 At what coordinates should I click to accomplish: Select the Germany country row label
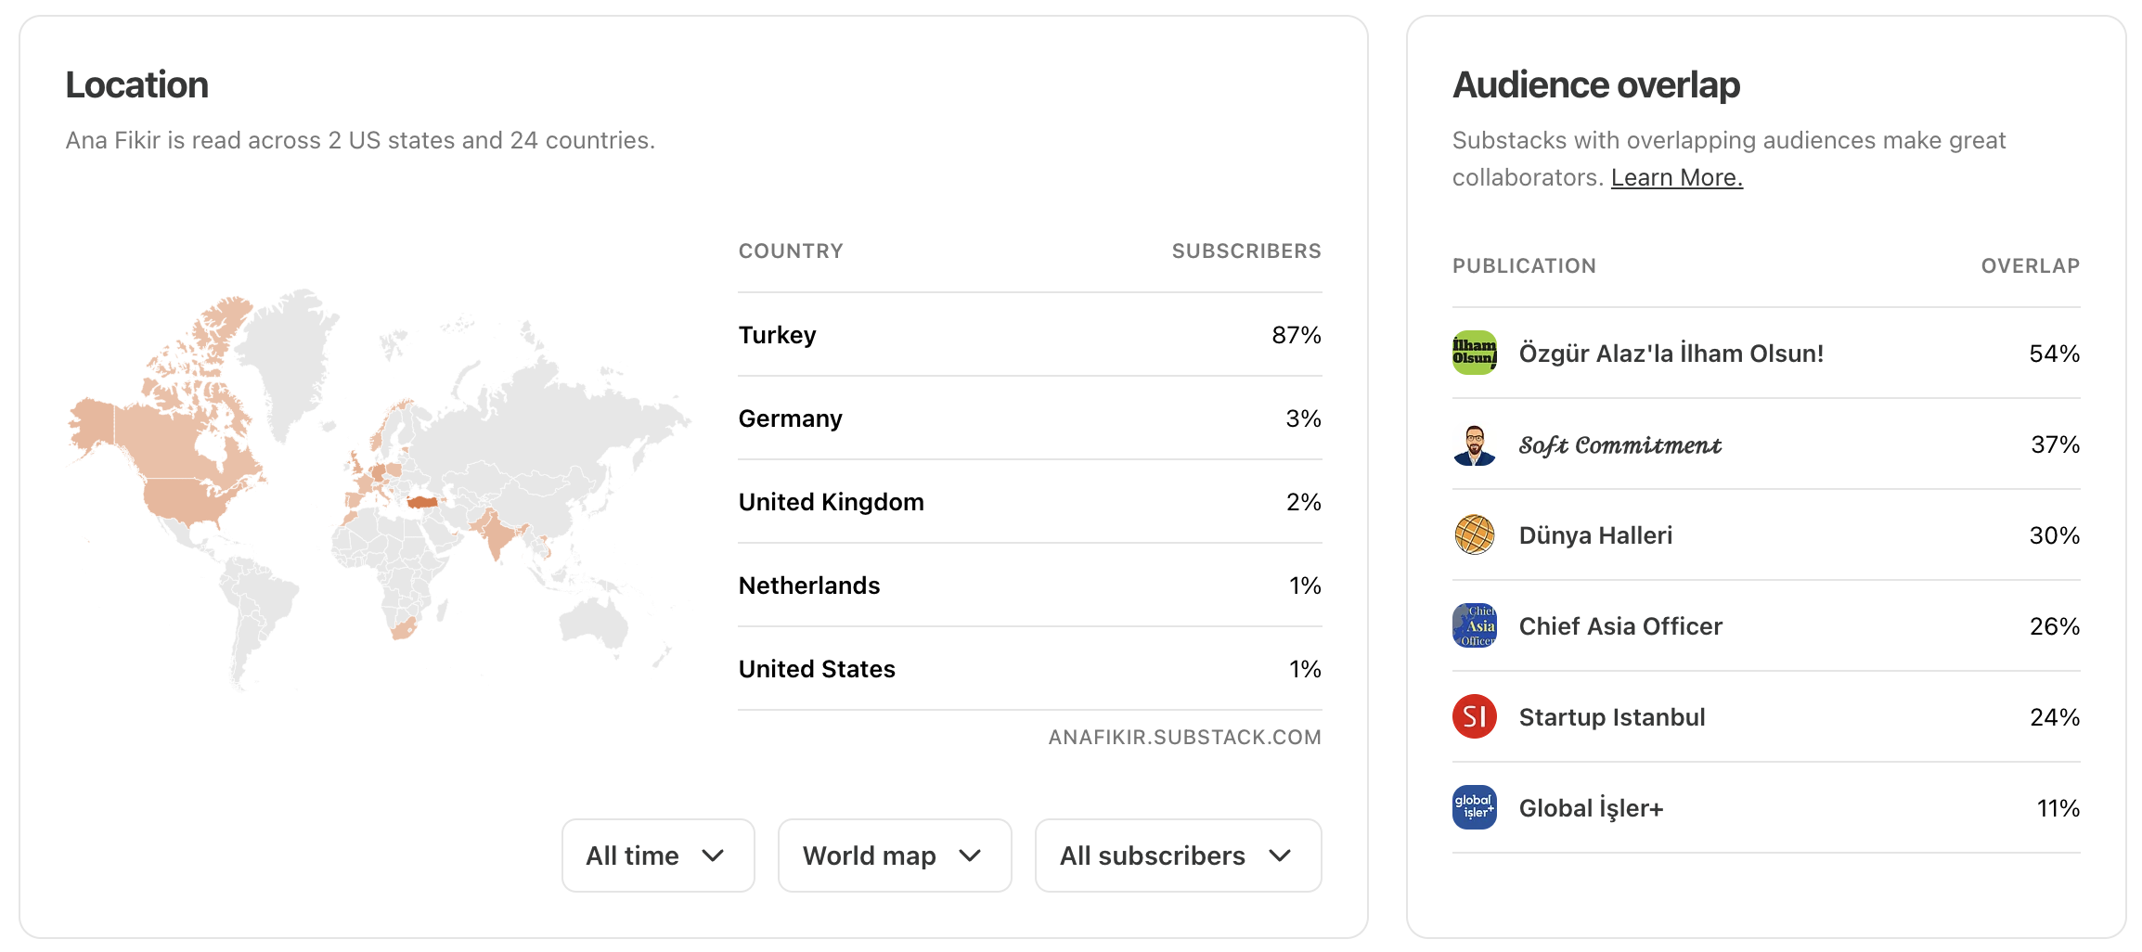point(790,418)
